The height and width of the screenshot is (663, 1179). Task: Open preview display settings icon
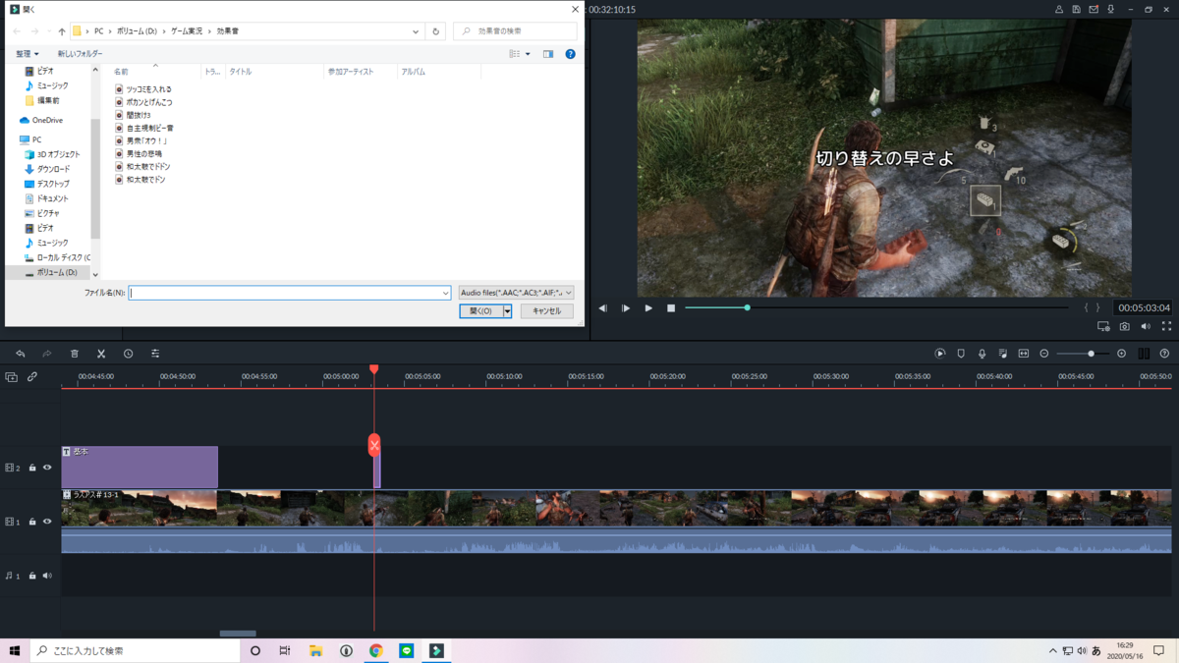[1103, 326]
